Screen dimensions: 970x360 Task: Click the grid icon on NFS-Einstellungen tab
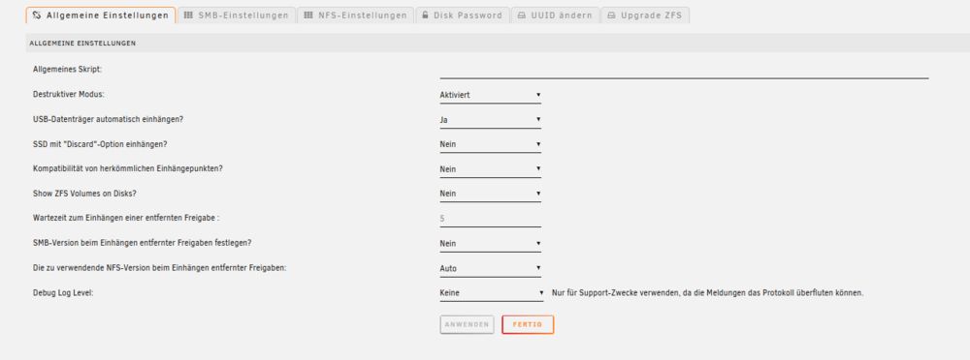308,15
